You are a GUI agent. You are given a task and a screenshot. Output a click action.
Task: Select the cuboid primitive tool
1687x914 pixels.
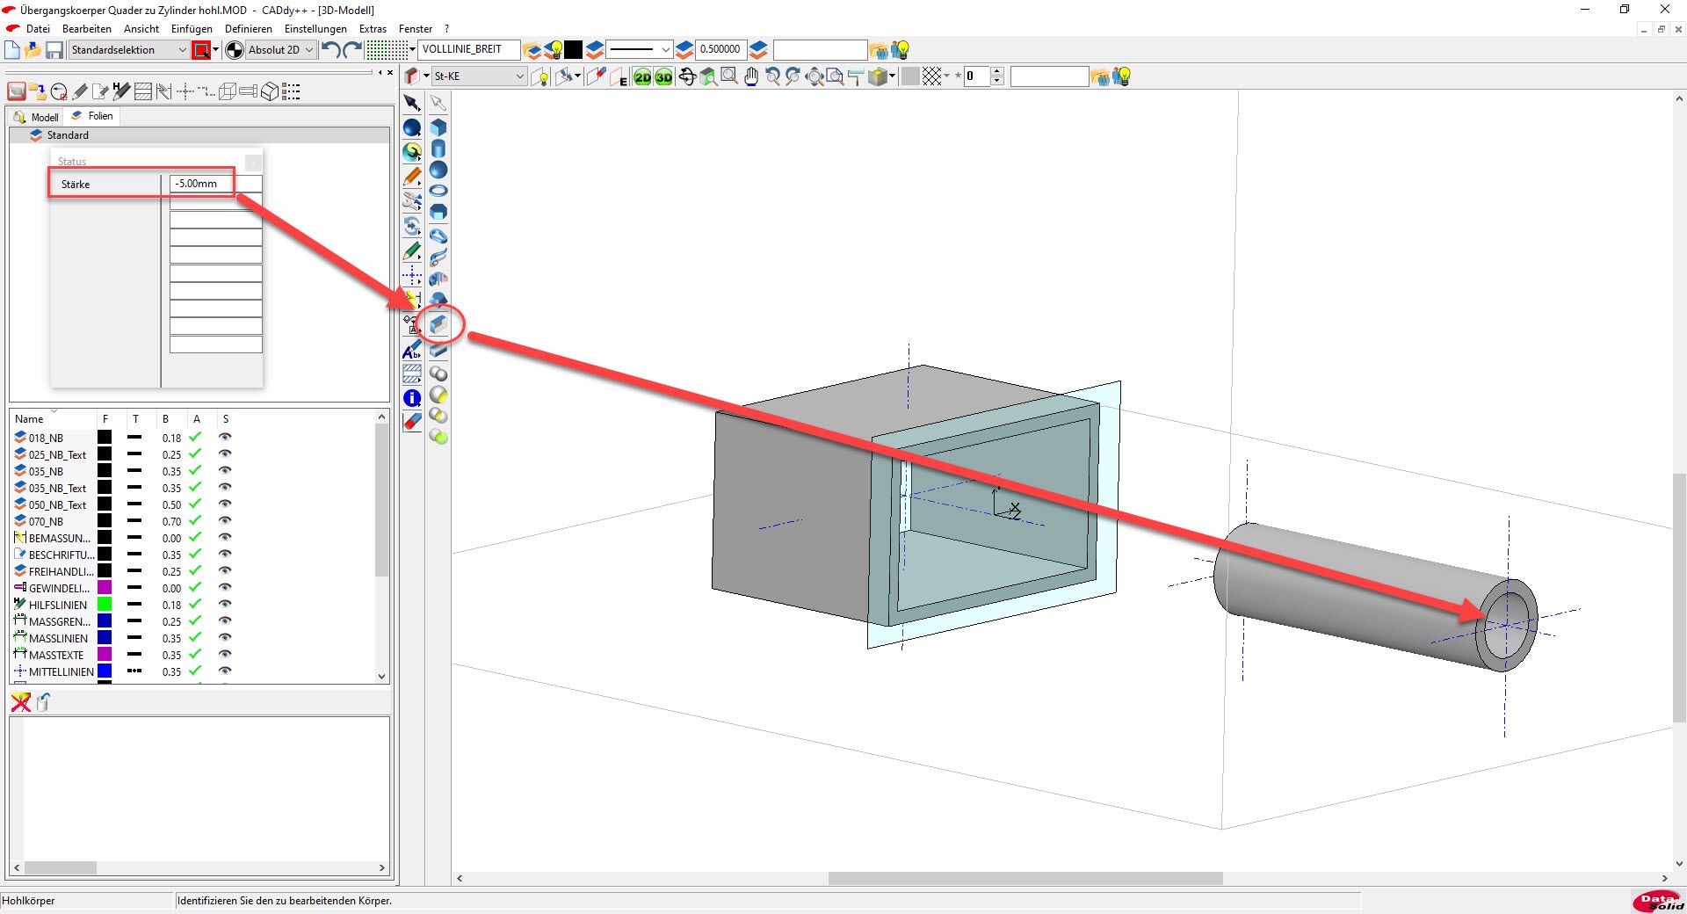point(438,127)
